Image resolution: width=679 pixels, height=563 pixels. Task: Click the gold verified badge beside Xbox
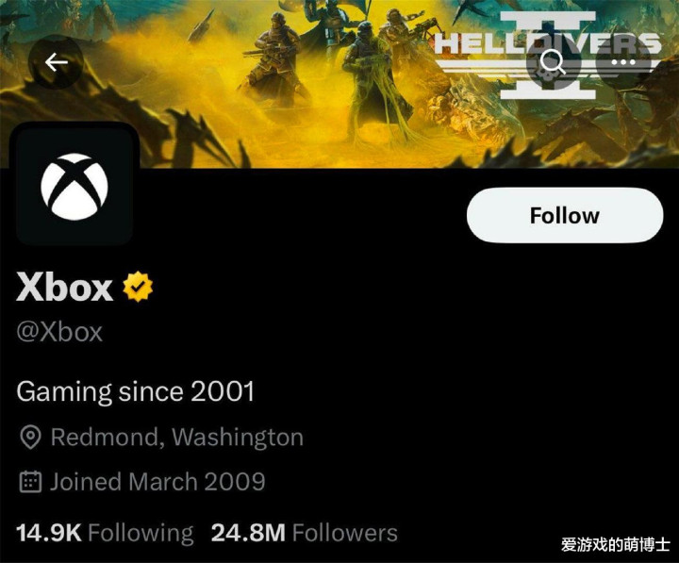click(x=138, y=287)
